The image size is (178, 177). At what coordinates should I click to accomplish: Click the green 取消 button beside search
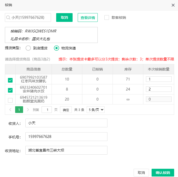[64, 17]
